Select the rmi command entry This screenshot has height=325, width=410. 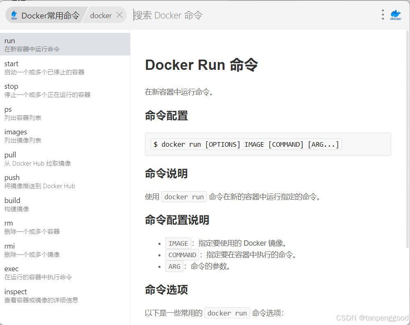pyautogui.click(x=65, y=250)
